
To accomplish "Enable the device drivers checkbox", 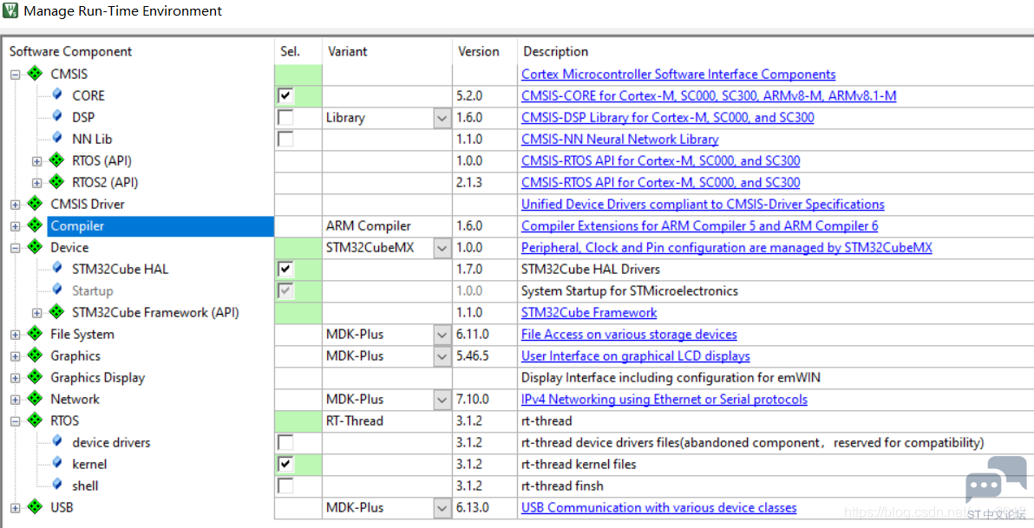I will point(285,442).
